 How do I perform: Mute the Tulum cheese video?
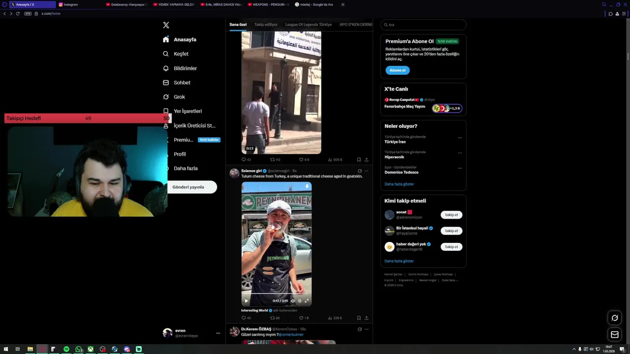point(292,301)
